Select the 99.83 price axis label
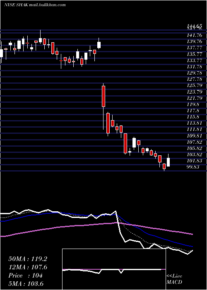Viewport: 207px width, 290px height. click(x=193, y=167)
